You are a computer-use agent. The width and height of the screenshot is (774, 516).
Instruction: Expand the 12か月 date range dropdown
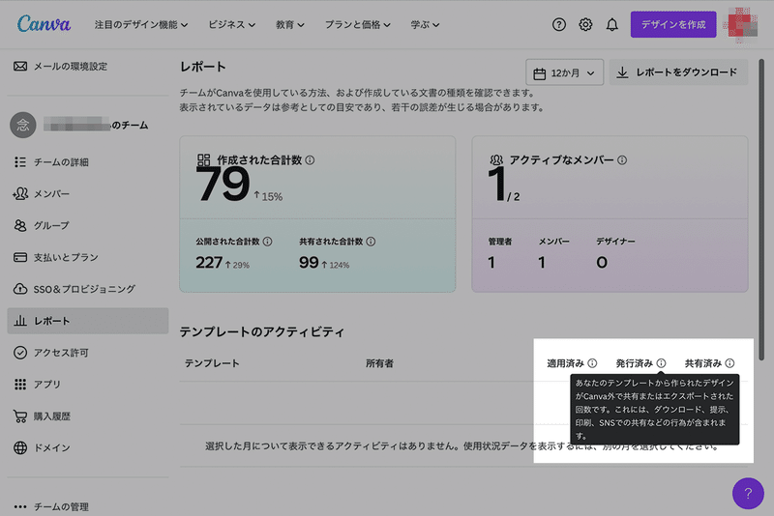[x=565, y=72]
